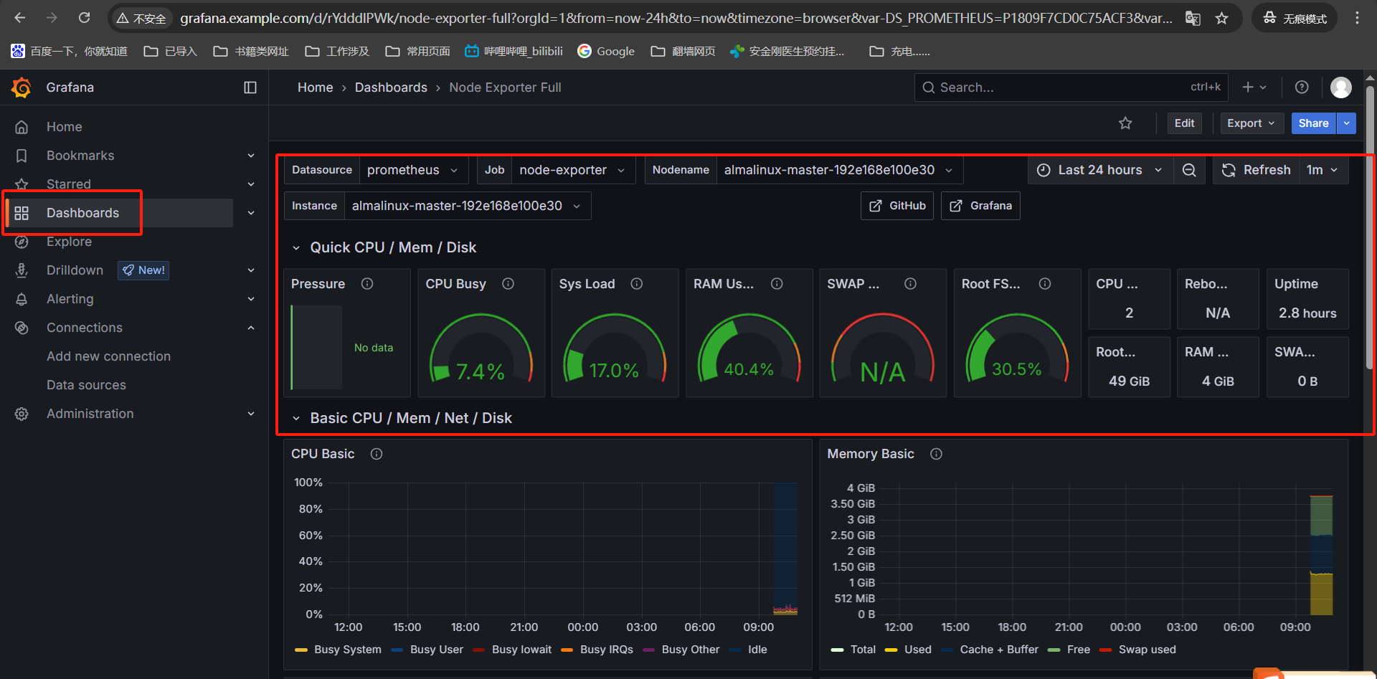This screenshot has height=679, width=1377.
Task: Expand the Administration section chevron
Action: 251,414
